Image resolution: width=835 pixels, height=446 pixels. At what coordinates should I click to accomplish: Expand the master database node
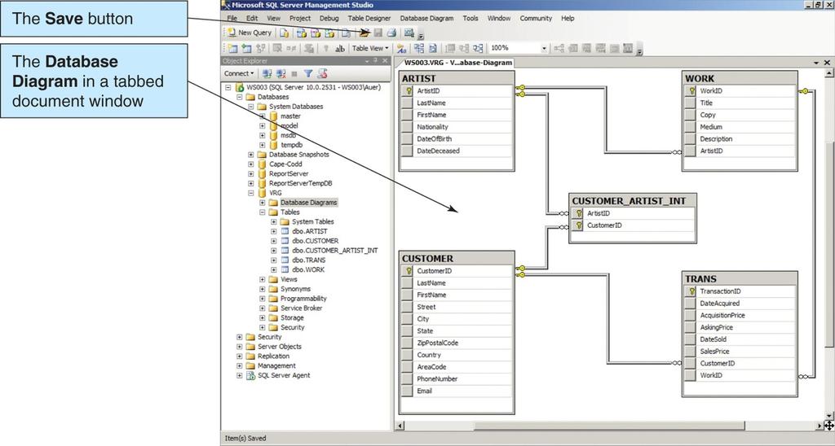coord(262,116)
